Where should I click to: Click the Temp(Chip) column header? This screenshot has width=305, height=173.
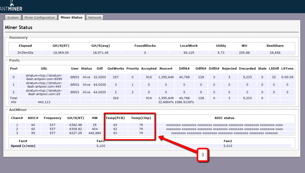141,118
